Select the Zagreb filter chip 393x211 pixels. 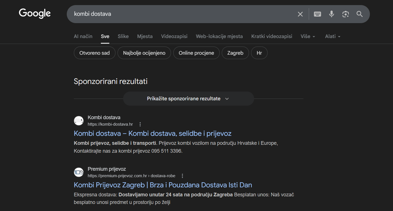[236, 53]
